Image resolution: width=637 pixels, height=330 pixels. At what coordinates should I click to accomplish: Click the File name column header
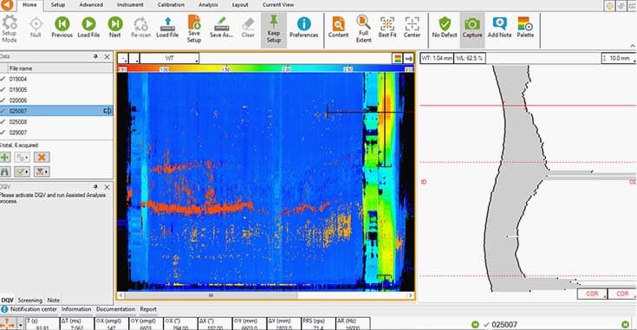coord(60,68)
